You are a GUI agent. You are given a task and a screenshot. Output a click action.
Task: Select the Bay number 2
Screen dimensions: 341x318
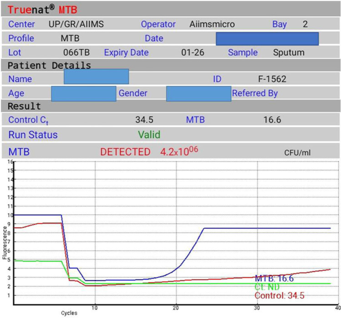tap(305, 24)
